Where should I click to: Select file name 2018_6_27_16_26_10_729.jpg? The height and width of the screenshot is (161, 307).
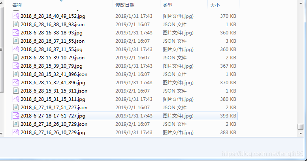[x=53, y=133]
